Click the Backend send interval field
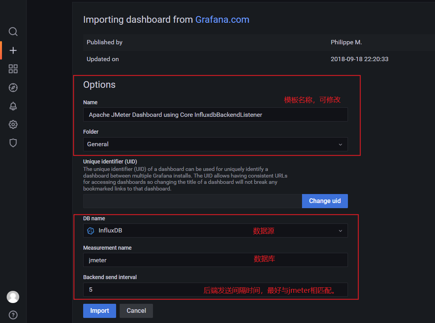This screenshot has width=435, height=323. click(x=215, y=290)
